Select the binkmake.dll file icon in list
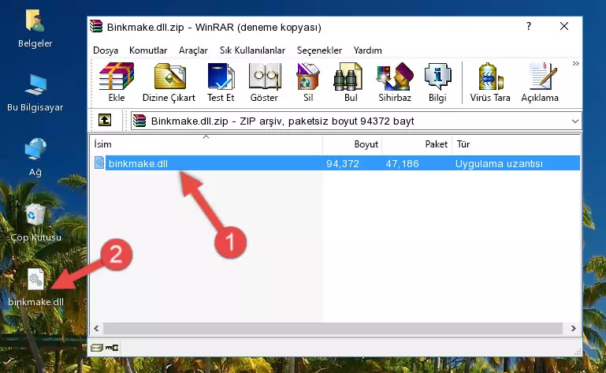This screenshot has width=606, height=373. (99, 163)
